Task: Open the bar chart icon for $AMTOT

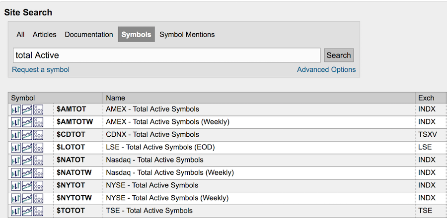Action: pyautogui.click(x=16, y=109)
